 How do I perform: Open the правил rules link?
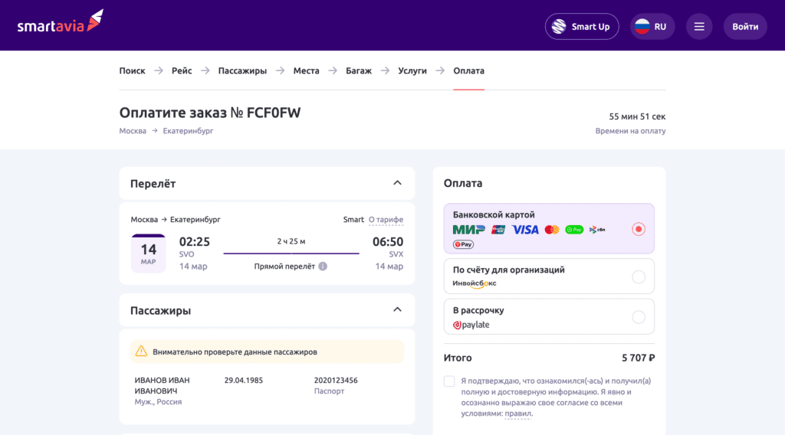[x=517, y=414]
